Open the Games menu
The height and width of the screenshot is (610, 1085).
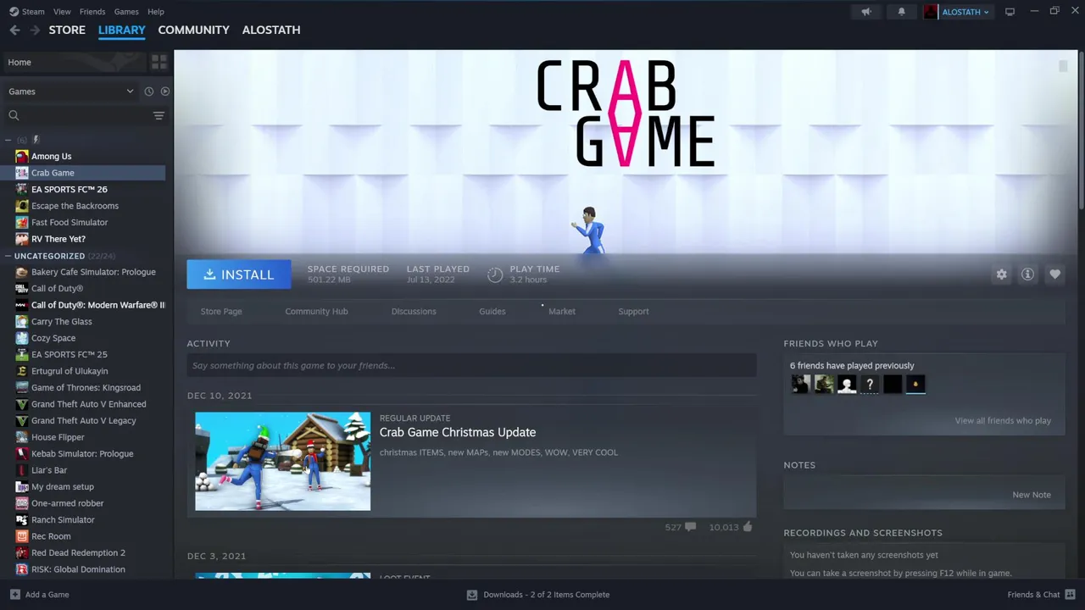126,12
